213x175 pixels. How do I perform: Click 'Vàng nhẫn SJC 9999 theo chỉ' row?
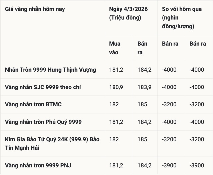click(x=43, y=87)
